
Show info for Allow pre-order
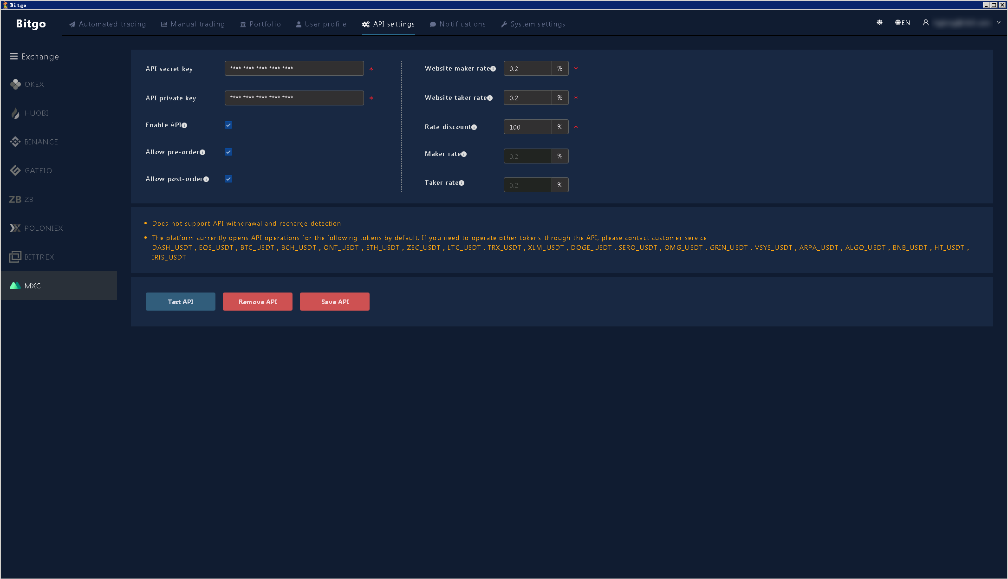(202, 152)
